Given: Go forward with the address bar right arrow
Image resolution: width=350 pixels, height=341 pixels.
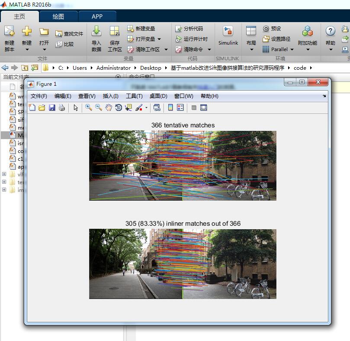Looking at the screenshot, I should (15, 68).
